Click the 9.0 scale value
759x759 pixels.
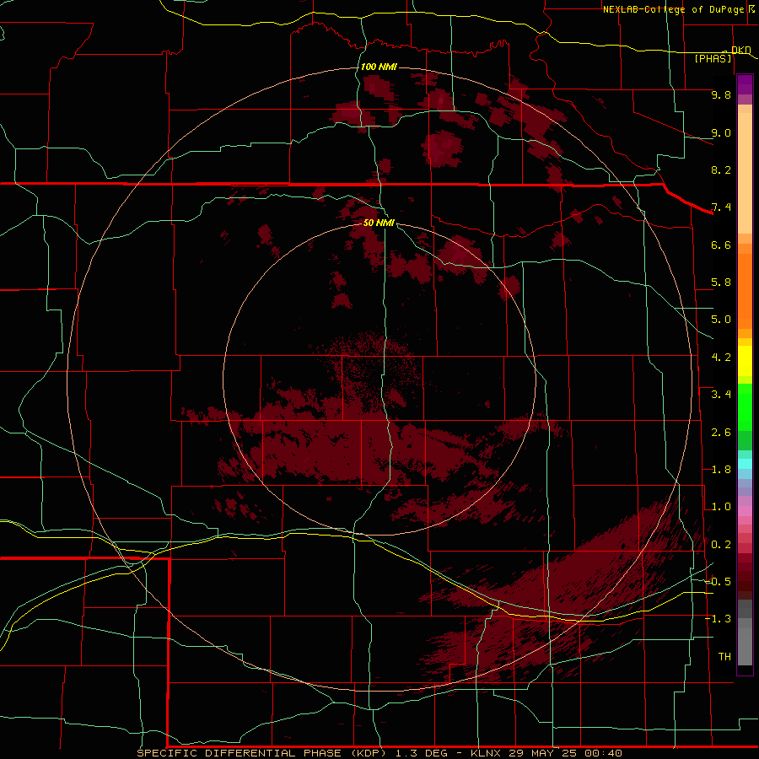tap(721, 132)
